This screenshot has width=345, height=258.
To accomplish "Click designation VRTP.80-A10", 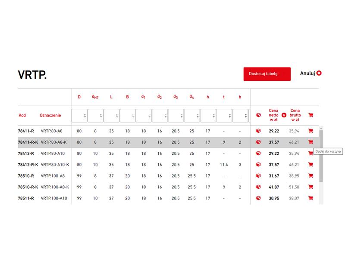I will point(53,154).
